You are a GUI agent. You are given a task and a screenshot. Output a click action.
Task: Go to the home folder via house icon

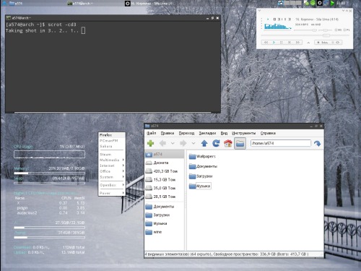coord(228,143)
